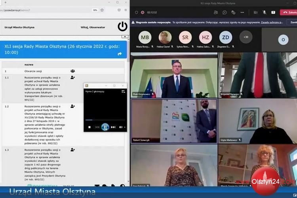Select the video tile with red tie

coord(258,75)
